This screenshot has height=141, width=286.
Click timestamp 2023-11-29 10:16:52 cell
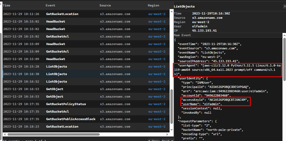[21, 81]
